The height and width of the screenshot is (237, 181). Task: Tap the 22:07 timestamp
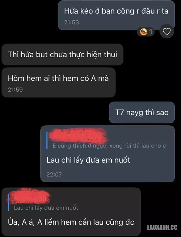point(54,174)
